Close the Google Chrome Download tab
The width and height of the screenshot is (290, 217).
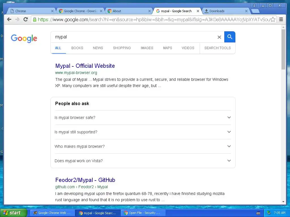101,11
